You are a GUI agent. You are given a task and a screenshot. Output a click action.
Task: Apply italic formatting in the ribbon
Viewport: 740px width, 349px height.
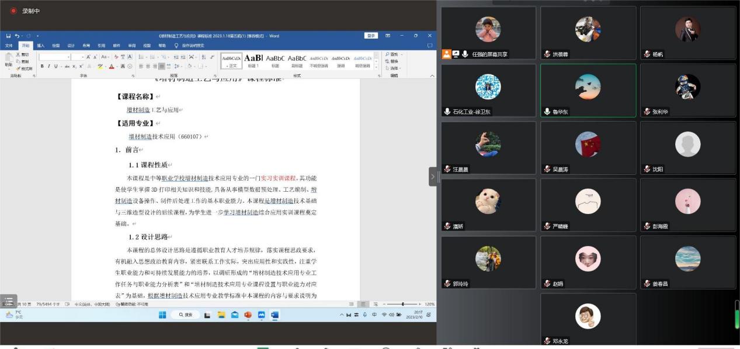click(48, 66)
